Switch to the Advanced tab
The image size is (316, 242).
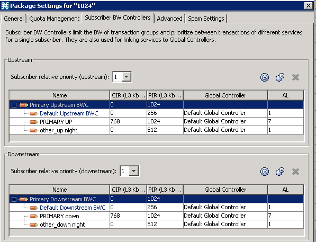pos(169,19)
